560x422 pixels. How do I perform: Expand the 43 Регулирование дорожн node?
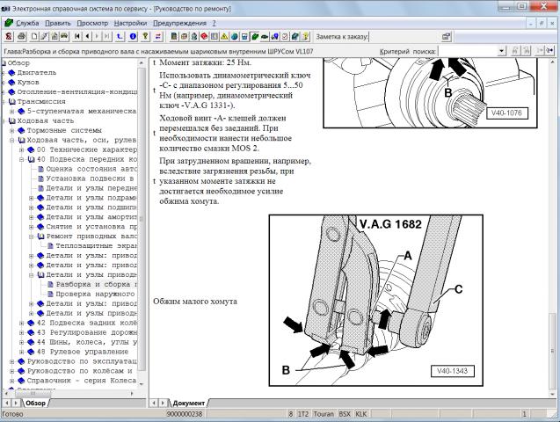21,332
